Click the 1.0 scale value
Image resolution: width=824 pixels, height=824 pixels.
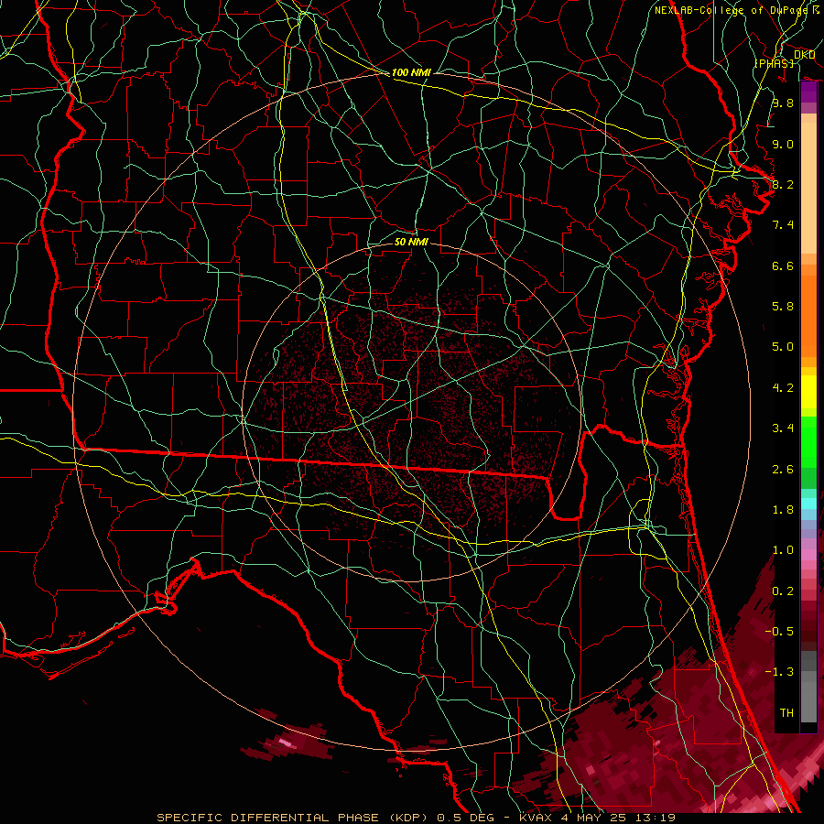point(783,550)
